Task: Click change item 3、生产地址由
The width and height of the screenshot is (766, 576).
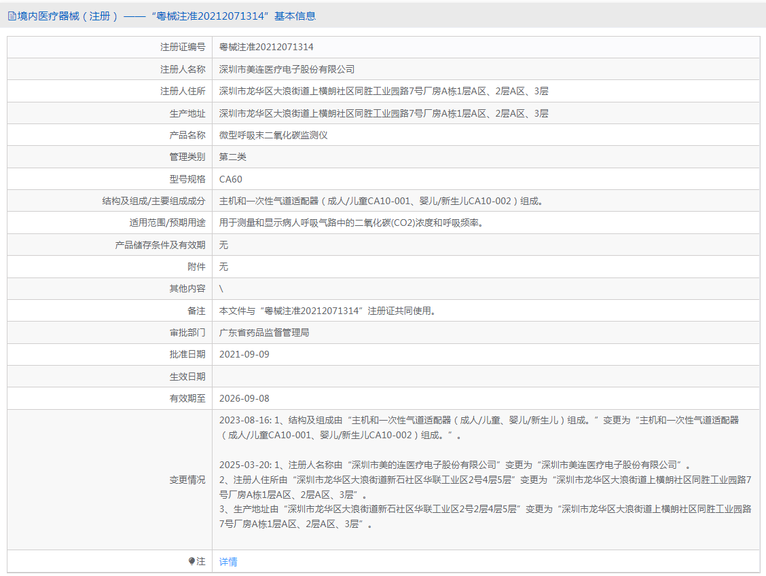Action: coord(485,516)
